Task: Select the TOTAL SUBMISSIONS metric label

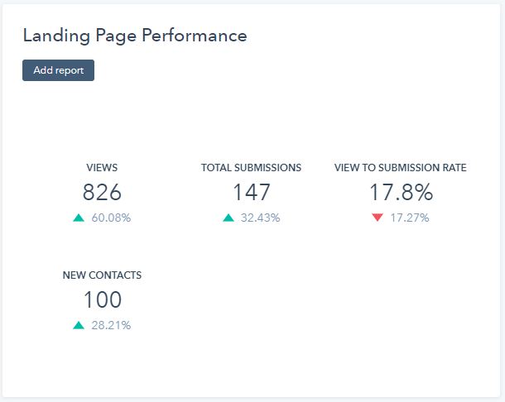Action: tap(251, 168)
